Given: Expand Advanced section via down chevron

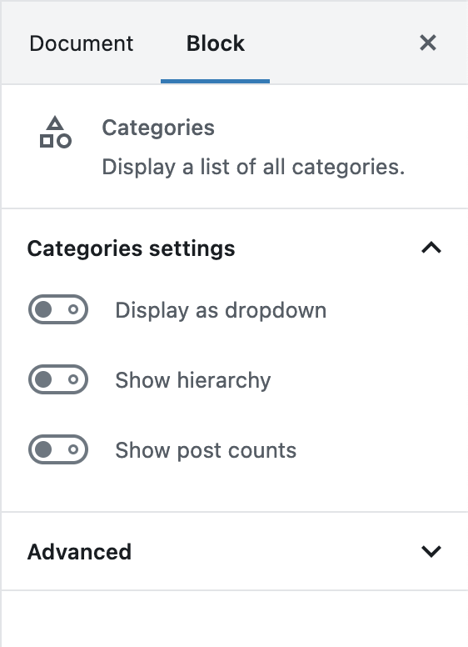Looking at the screenshot, I should tap(431, 552).
